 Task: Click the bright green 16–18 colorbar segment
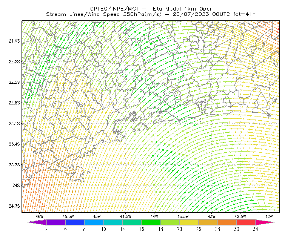tap(151, 222)
